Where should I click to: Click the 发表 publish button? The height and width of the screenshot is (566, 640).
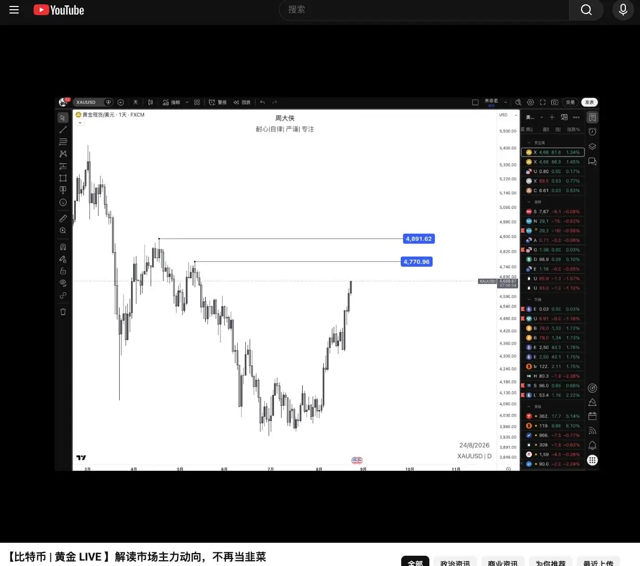(590, 102)
